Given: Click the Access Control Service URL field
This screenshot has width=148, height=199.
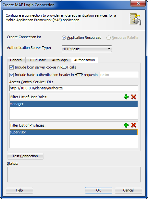Looking at the screenshot, I should (74, 88).
